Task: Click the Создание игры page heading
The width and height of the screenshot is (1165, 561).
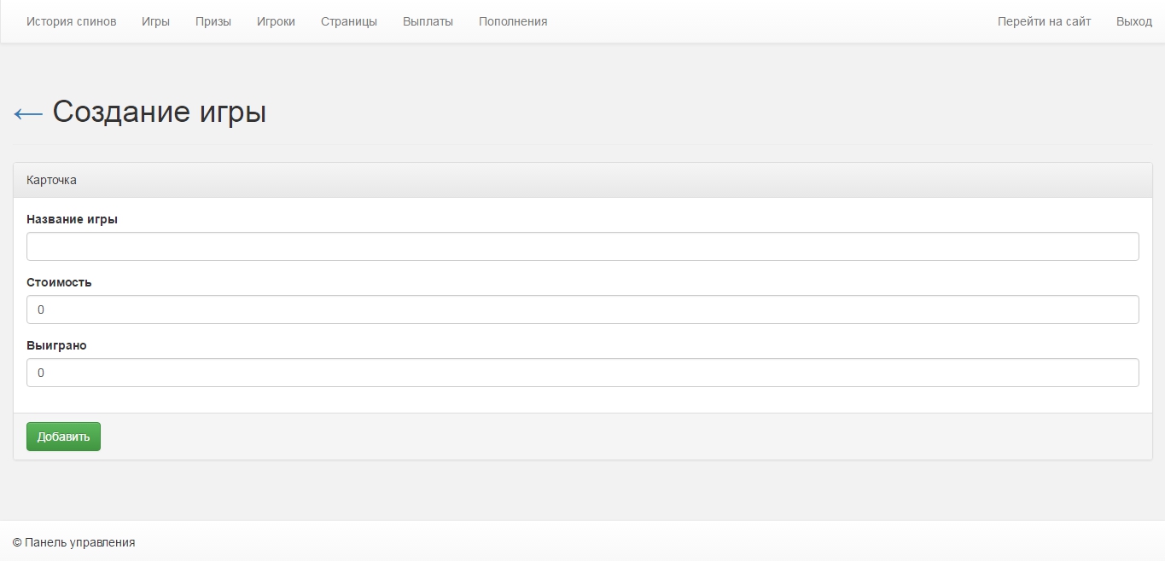Action: pos(160,112)
